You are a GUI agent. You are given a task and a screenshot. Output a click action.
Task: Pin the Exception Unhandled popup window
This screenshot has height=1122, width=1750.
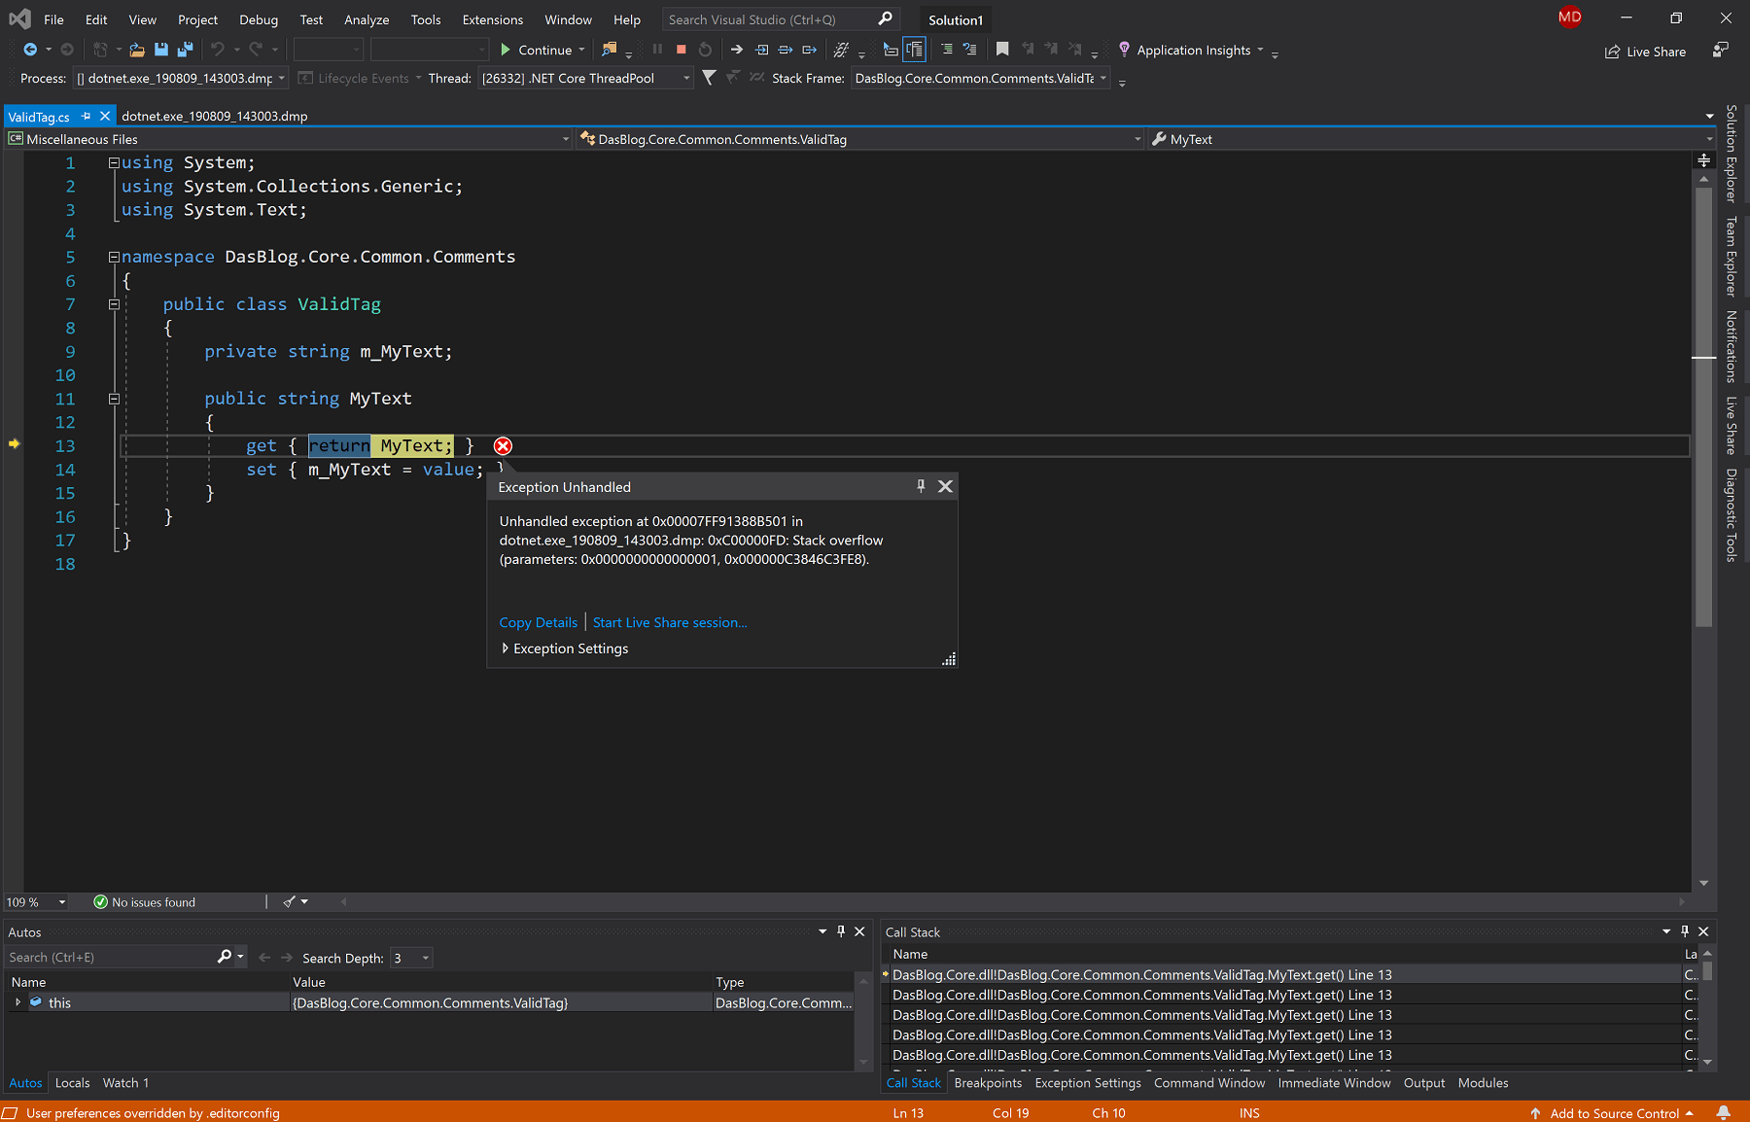920,486
